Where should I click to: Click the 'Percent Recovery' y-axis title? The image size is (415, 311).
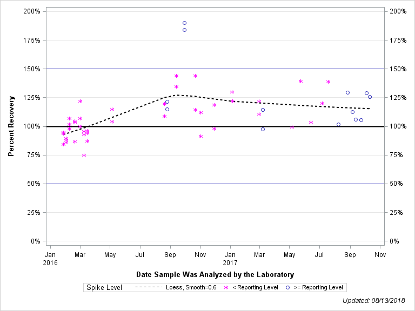coord(11,126)
